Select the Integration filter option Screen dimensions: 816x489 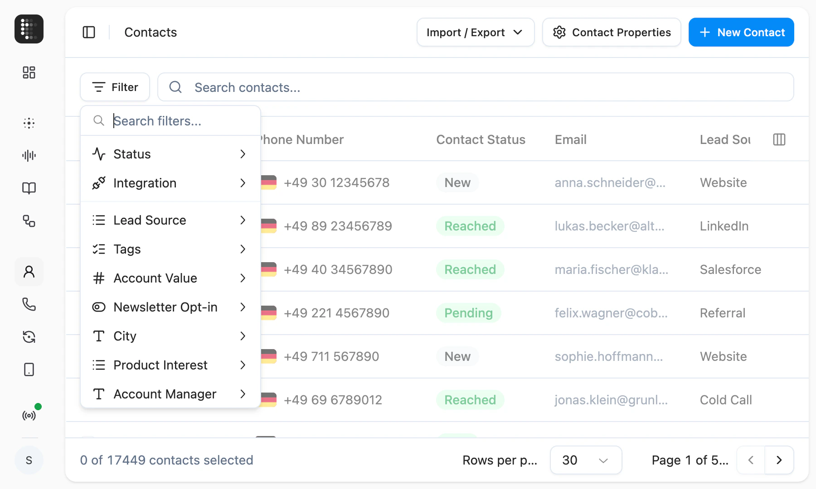[x=170, y=183]
